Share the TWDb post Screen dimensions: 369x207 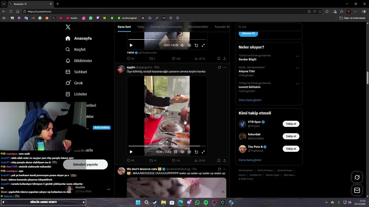[x=225, y=59]
